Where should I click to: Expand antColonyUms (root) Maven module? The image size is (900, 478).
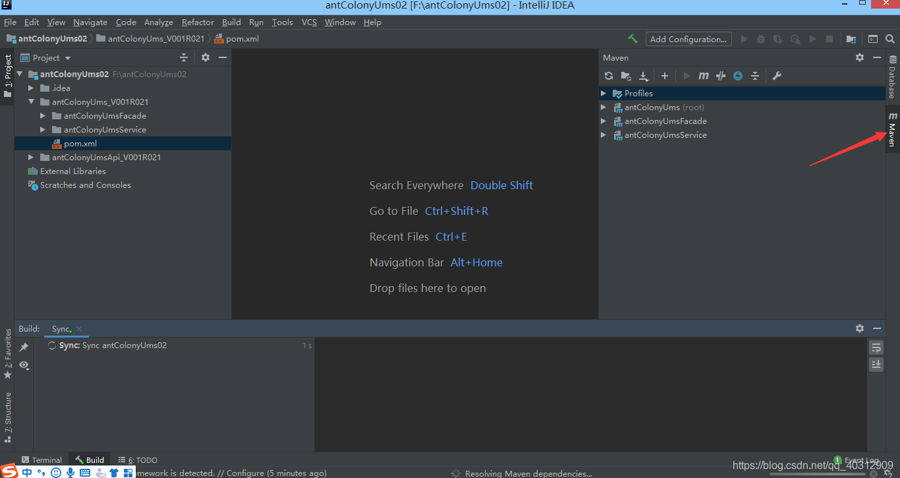pyautogui.click(x=604, y=107)
